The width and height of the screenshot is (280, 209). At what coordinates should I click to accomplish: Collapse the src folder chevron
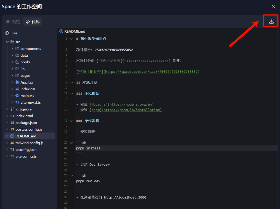coord(7,42)
